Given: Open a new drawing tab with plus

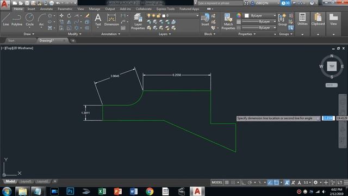Looking at the screenshot, I should click(73, 41).
